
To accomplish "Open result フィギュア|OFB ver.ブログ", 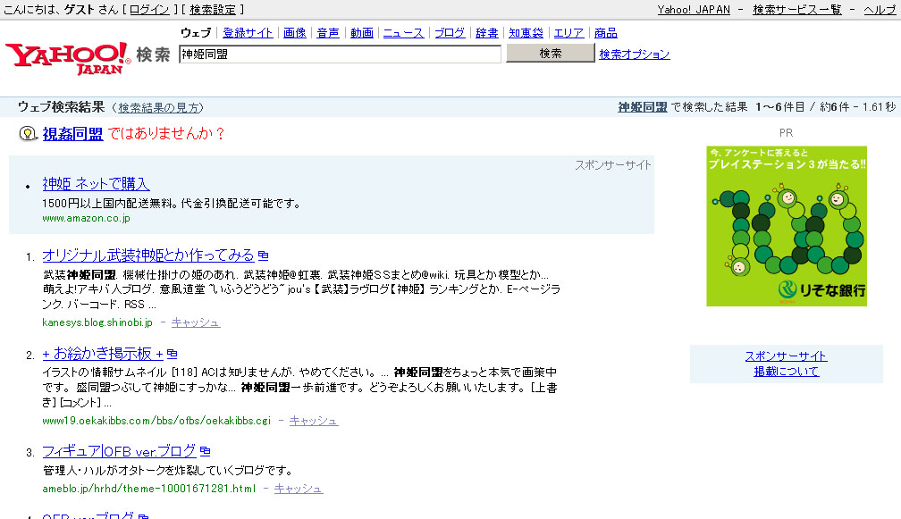I will click(120, 451).
